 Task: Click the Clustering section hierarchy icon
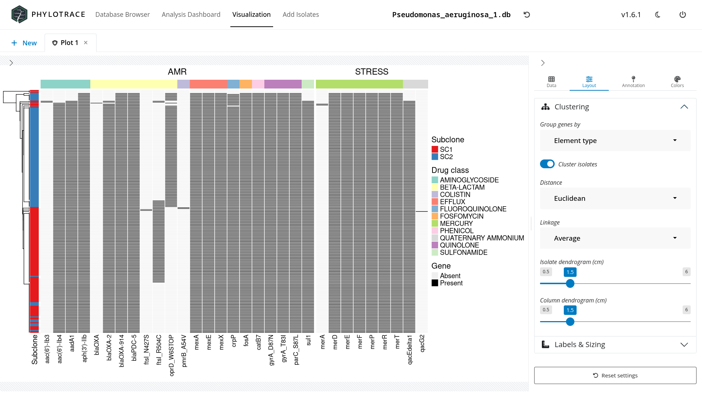point(546,107)
